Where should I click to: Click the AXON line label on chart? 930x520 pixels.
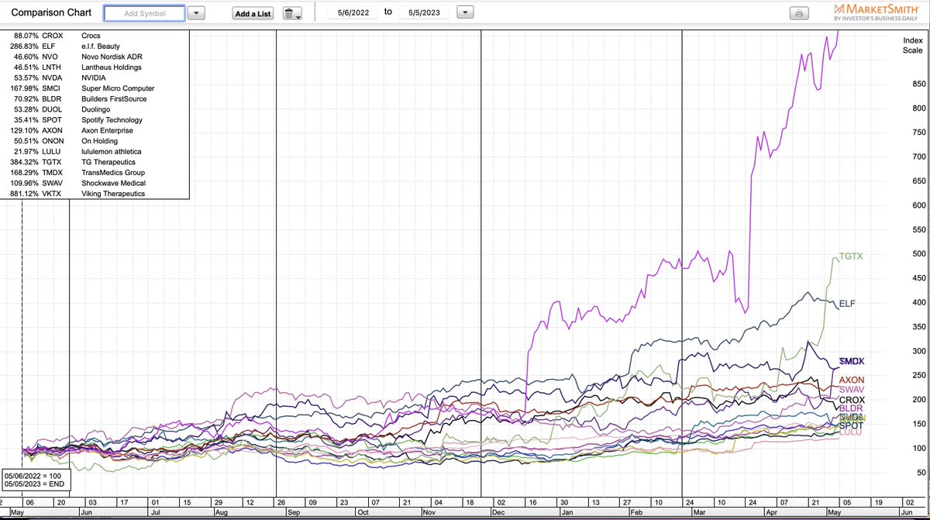click(852, 380)
